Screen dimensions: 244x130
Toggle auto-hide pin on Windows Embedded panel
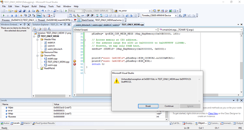pos(24,25)
